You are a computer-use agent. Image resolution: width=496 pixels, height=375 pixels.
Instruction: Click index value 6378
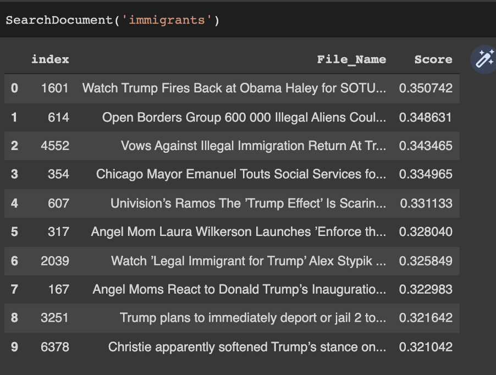(55, 346)
